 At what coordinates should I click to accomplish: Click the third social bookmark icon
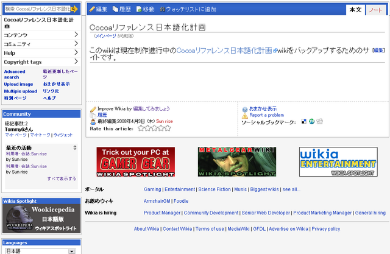click(x=319, y=121)
